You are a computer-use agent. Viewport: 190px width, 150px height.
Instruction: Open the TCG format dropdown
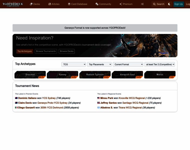coord(74,64)
